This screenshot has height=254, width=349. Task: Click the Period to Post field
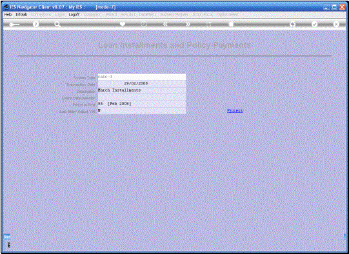(142, 104)
